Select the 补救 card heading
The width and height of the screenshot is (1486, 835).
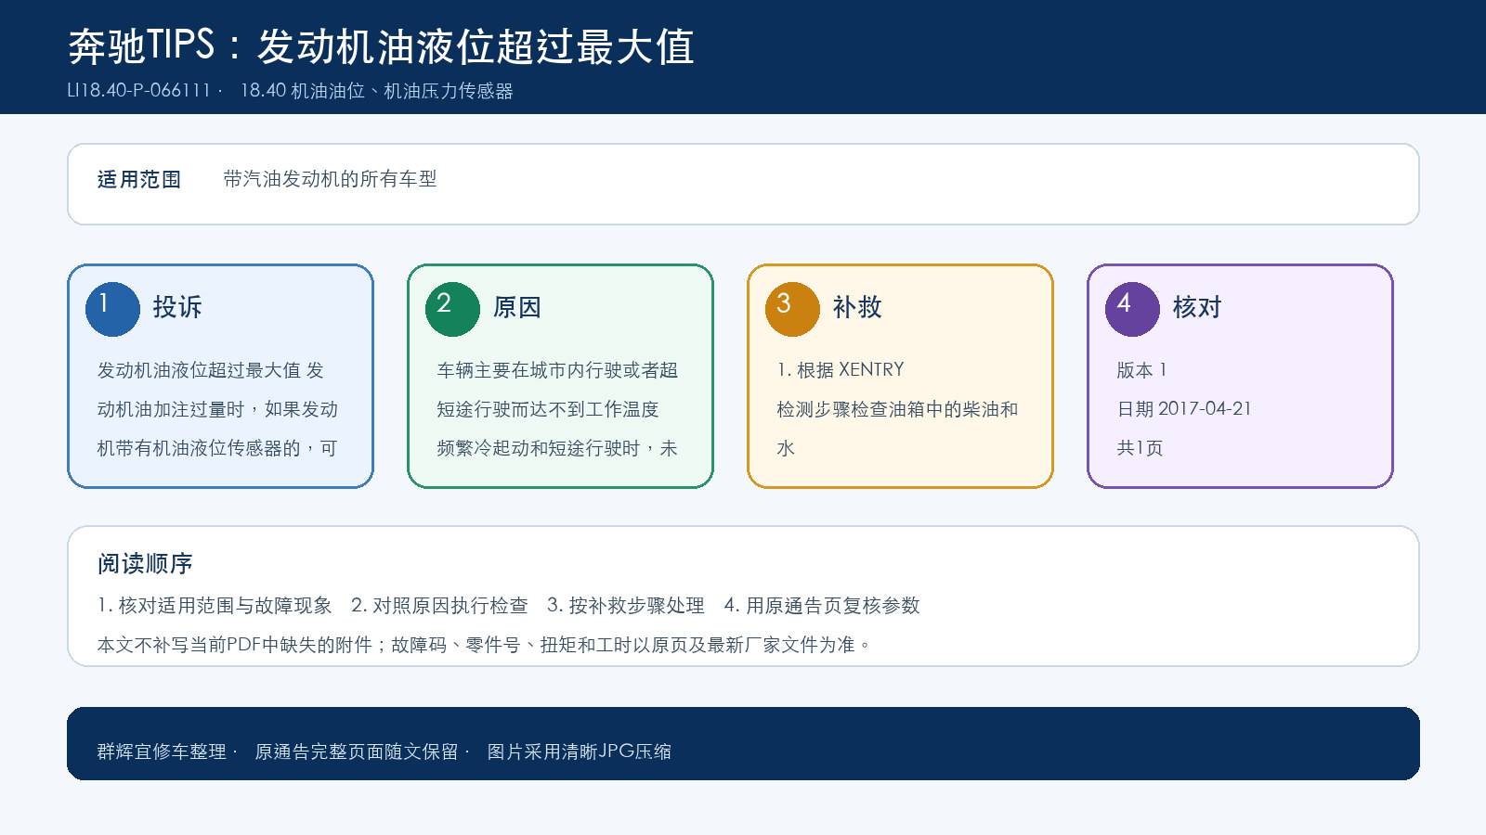pyautogui.click(x=857, y=307)
